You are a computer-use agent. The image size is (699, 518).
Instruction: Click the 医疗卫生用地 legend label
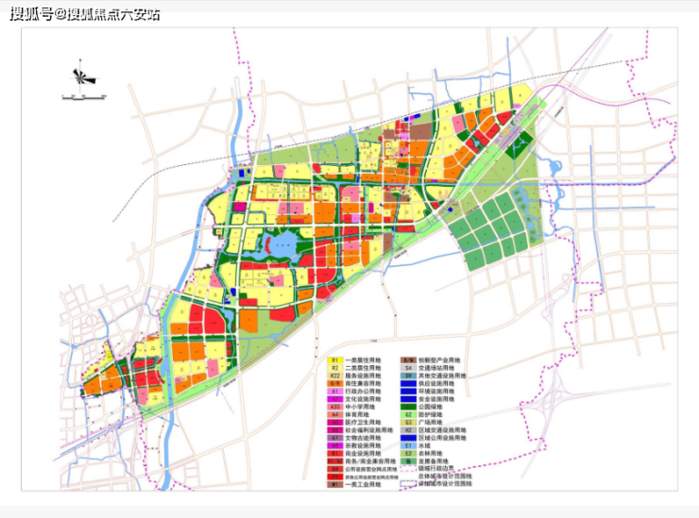(363, 423)
